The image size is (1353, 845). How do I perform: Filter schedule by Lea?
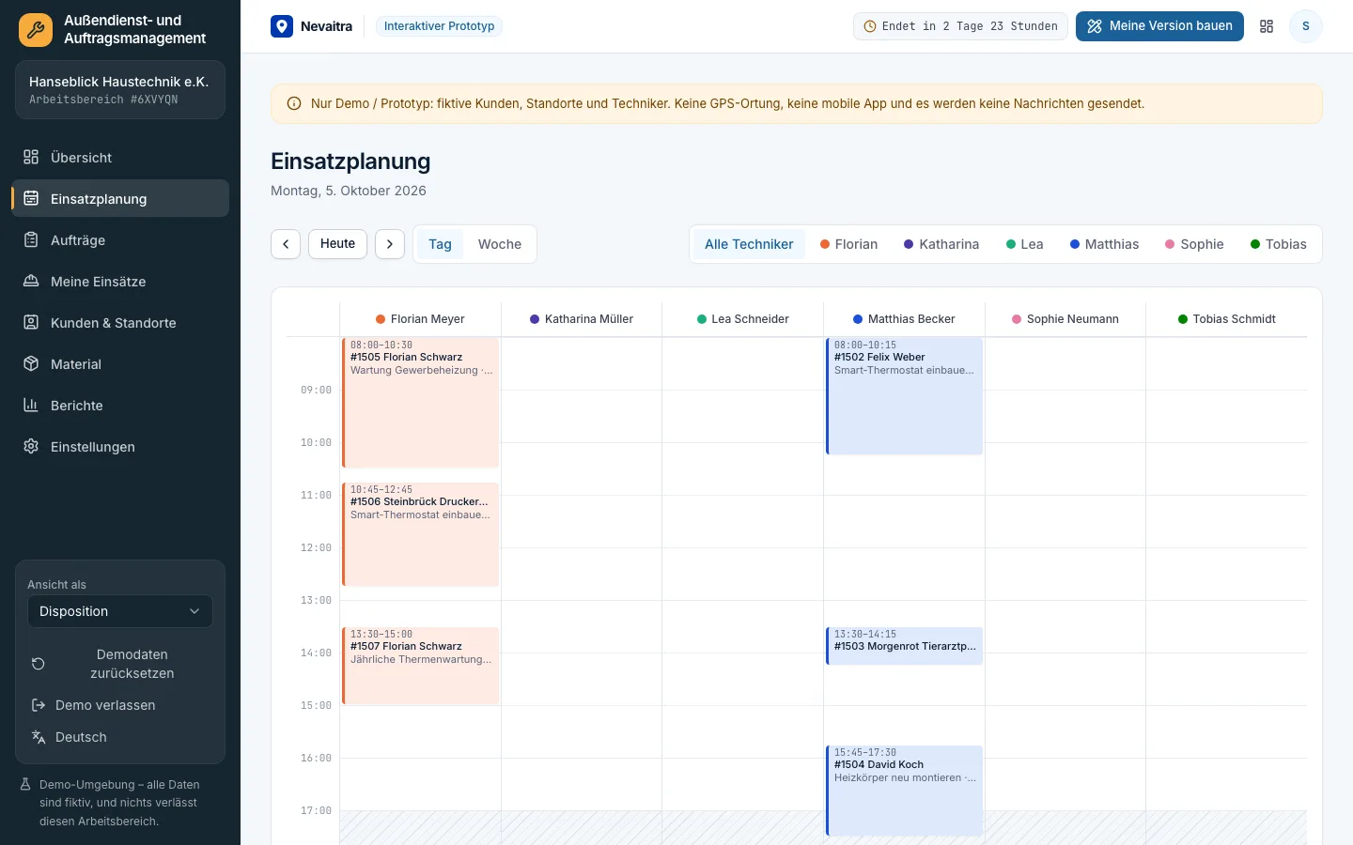(x=1024, y=244)
